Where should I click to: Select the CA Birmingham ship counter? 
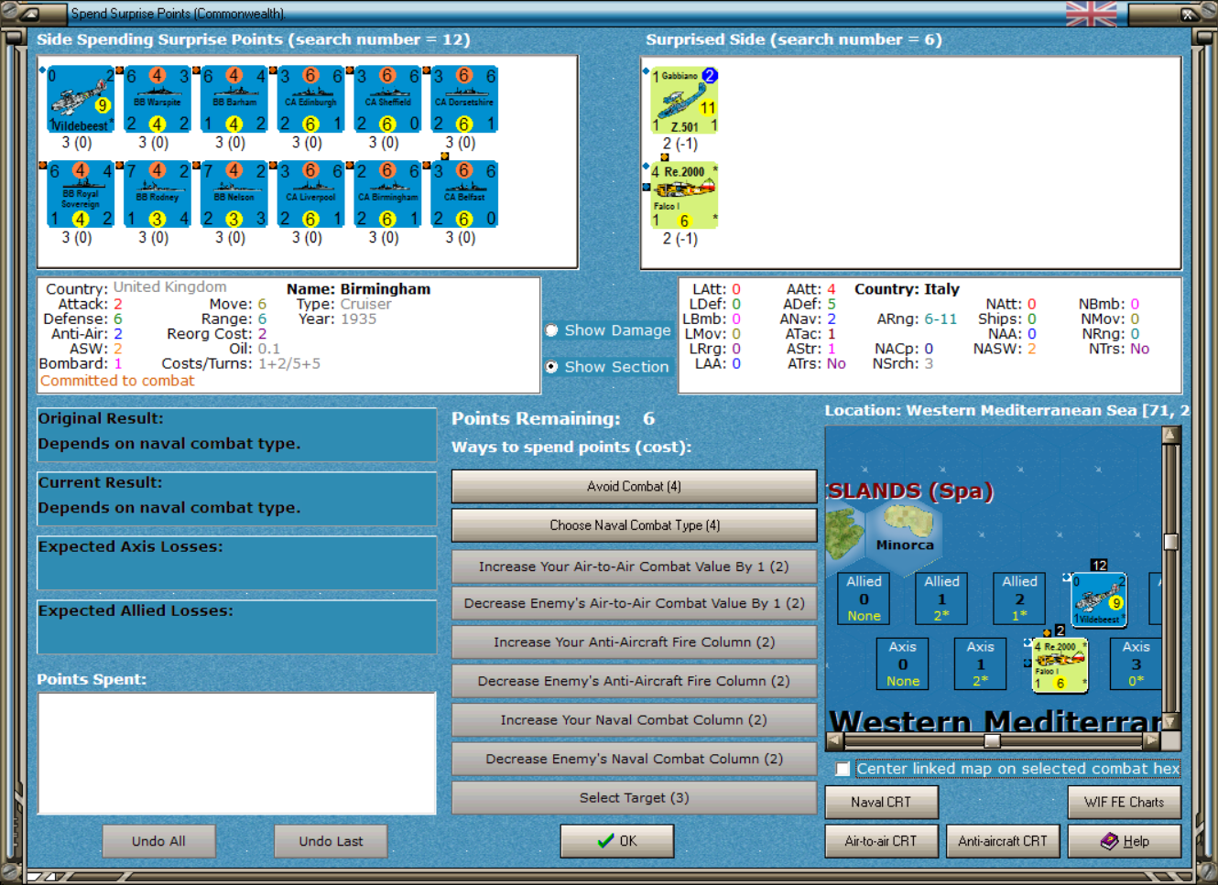(x=388, y=194)
